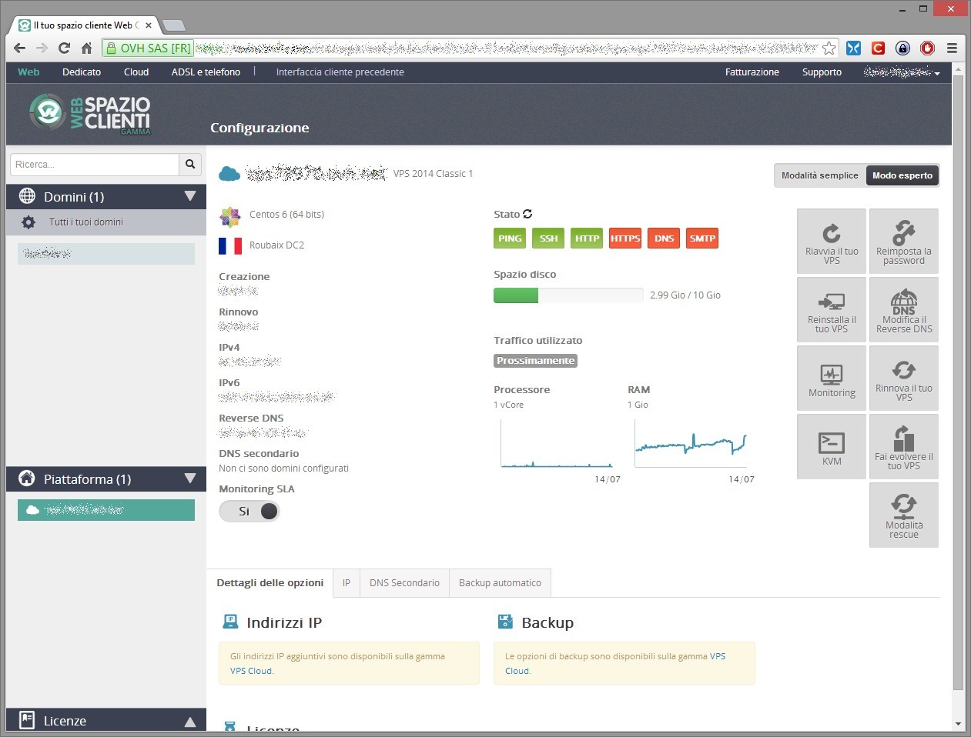Click the padlock extension icon in the toolbar
971x737 pixels.
902,48
